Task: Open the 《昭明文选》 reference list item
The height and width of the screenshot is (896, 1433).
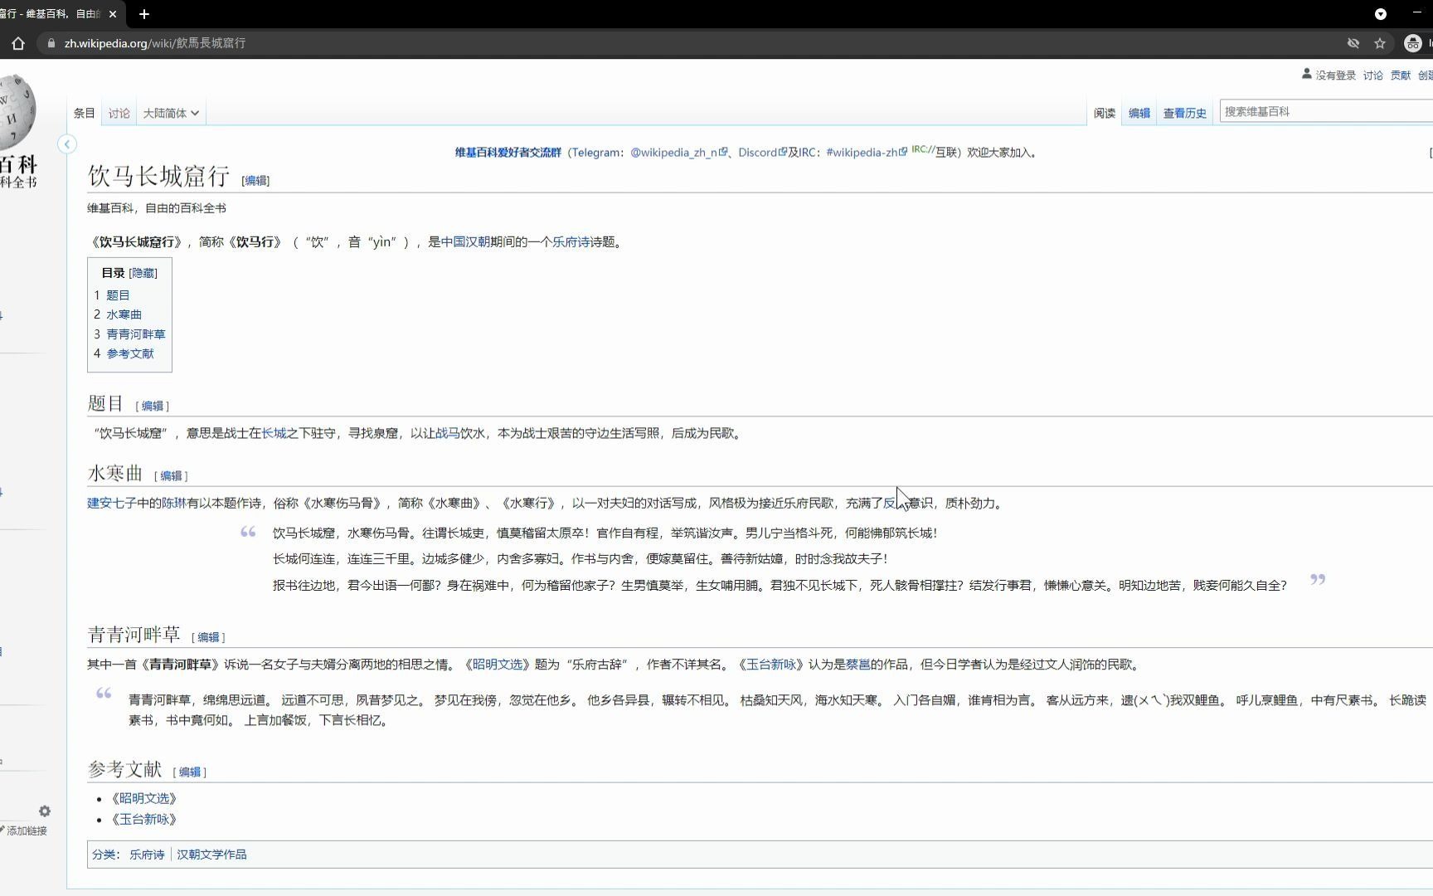Action: (x=144, y=798)
